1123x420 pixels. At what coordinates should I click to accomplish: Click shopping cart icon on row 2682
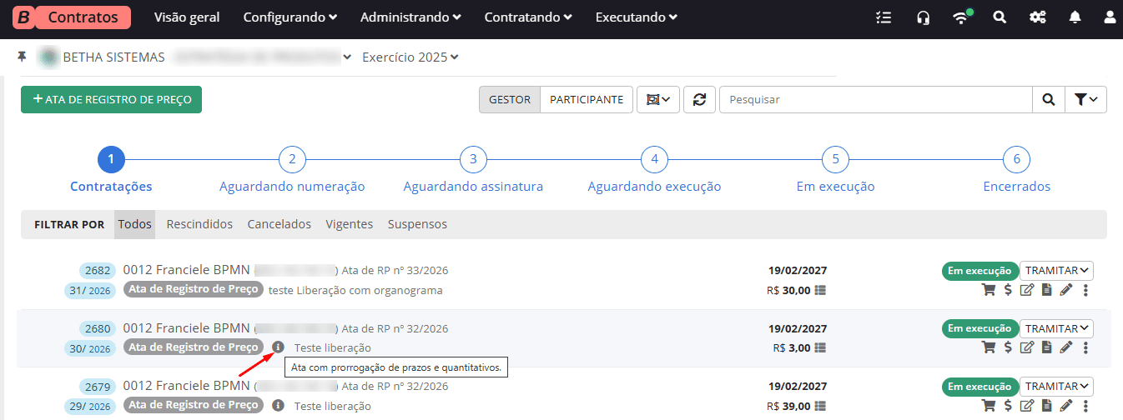pyautogui.click(x=989, y=290)
